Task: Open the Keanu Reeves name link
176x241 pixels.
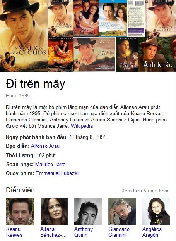Action: pos(14,232)
